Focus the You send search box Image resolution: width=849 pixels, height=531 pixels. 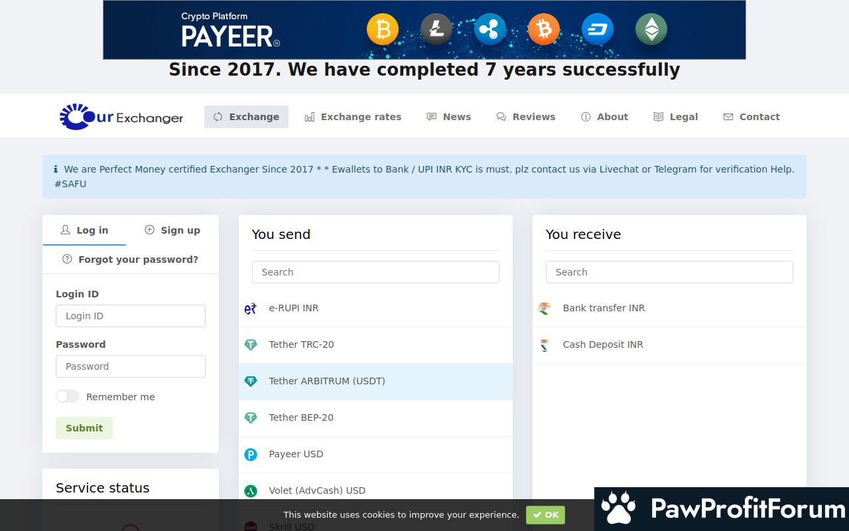point(375,272)
